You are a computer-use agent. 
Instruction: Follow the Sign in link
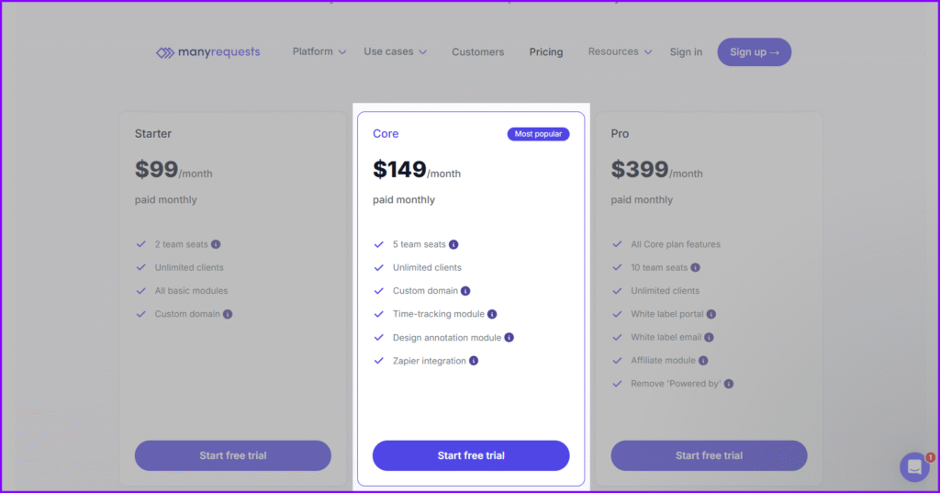click(686, 52)
